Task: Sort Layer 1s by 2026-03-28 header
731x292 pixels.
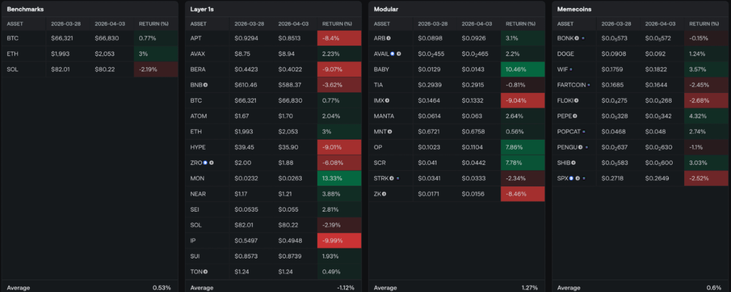Action: (x=249, y=24)
